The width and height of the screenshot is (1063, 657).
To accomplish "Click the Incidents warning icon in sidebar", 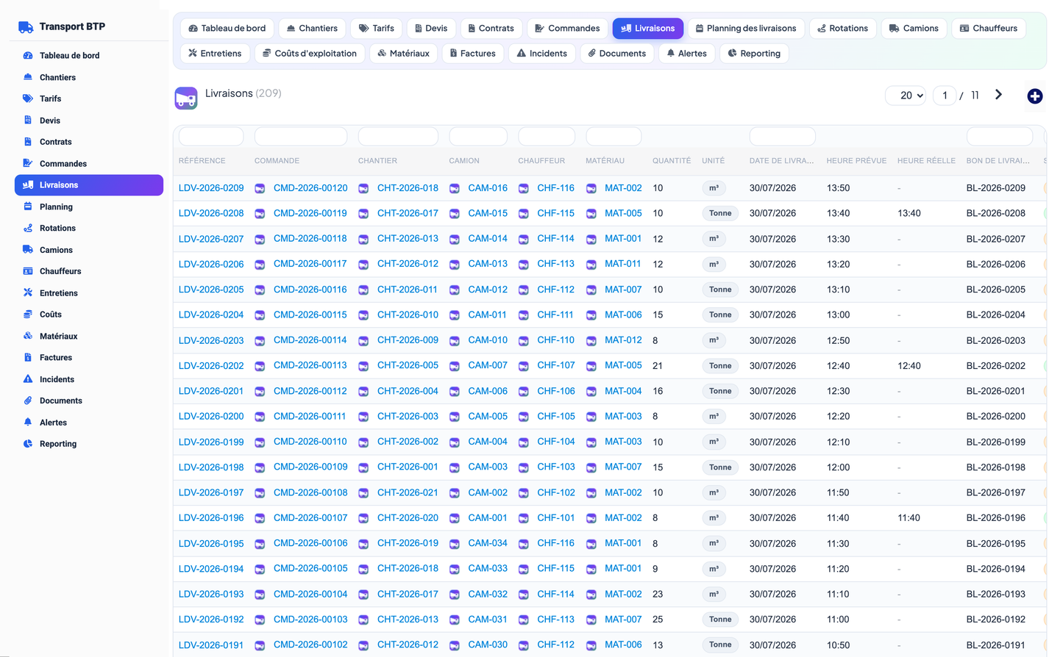I will coord(28,379).
